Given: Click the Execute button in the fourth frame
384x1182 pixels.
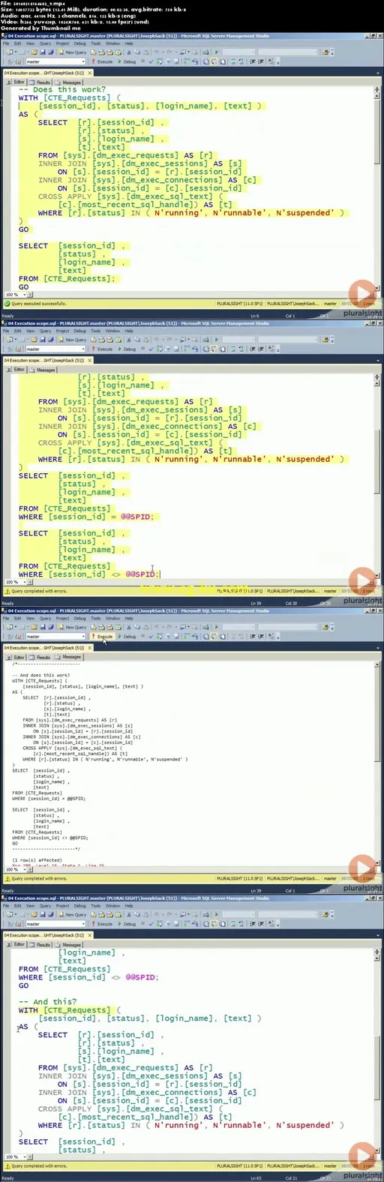Looking at the screenshot, I should click(103, 924).
